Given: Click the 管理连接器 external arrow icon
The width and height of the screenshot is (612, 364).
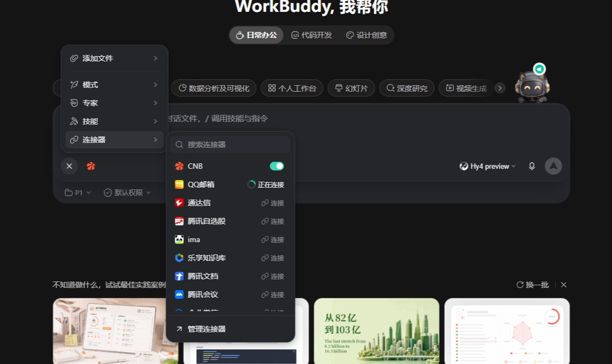Looking at the screenshot, I should click(179, 329).
